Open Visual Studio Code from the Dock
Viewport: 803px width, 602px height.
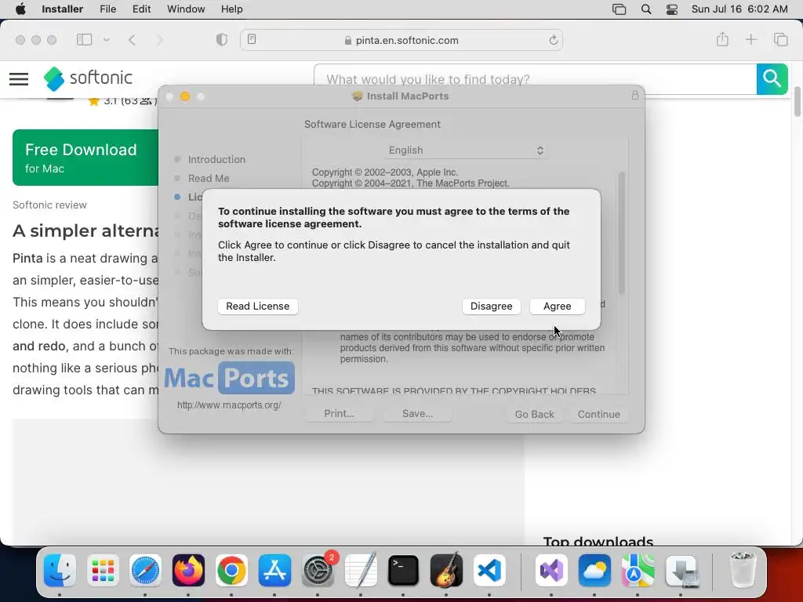click(x=489, y=570)
